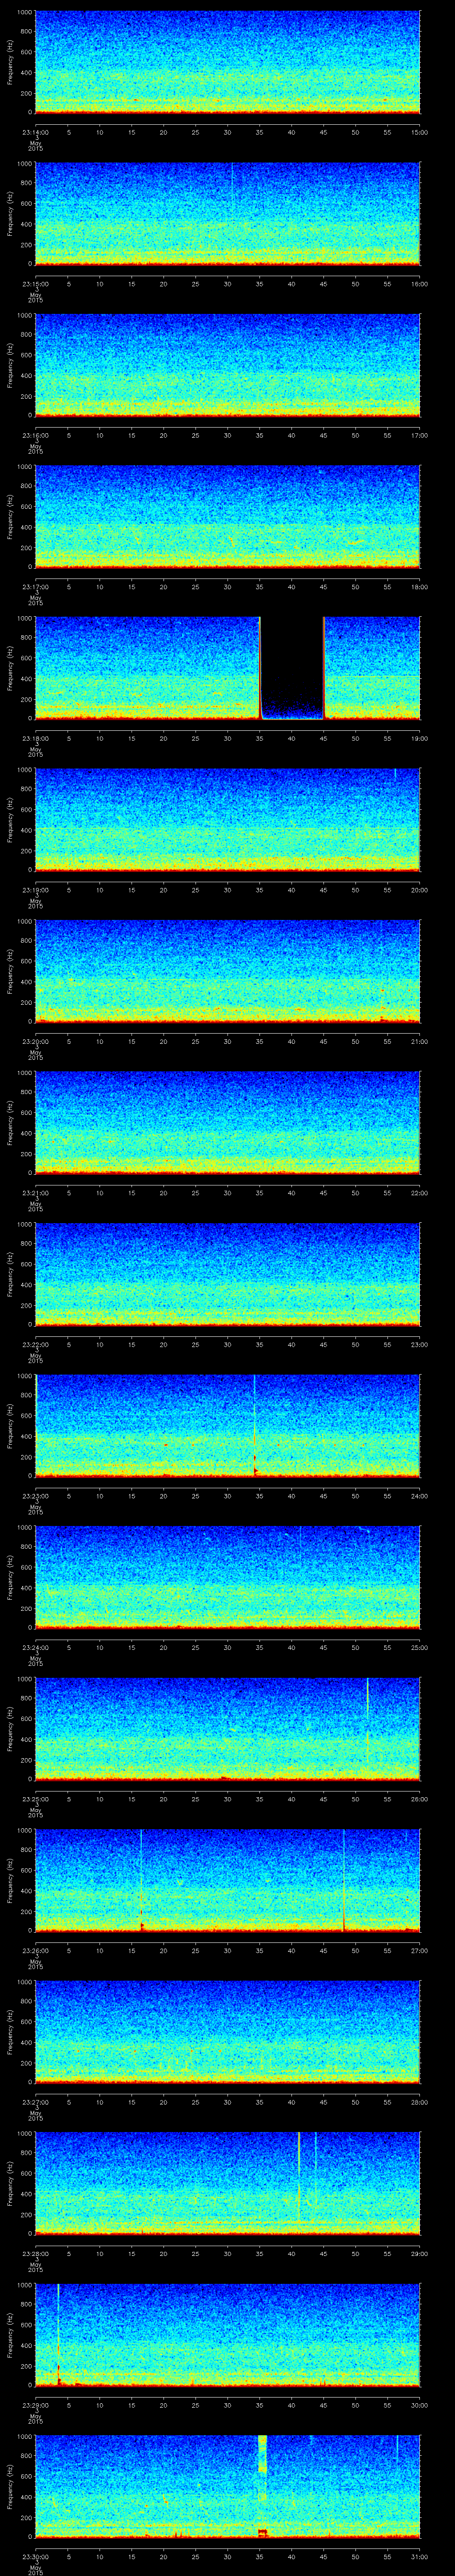Screen dimensions: 455x2576
Task: Click the 31:00 end label of the last spectrogram
Action: pyautogui.click(x=420, y=2556)
